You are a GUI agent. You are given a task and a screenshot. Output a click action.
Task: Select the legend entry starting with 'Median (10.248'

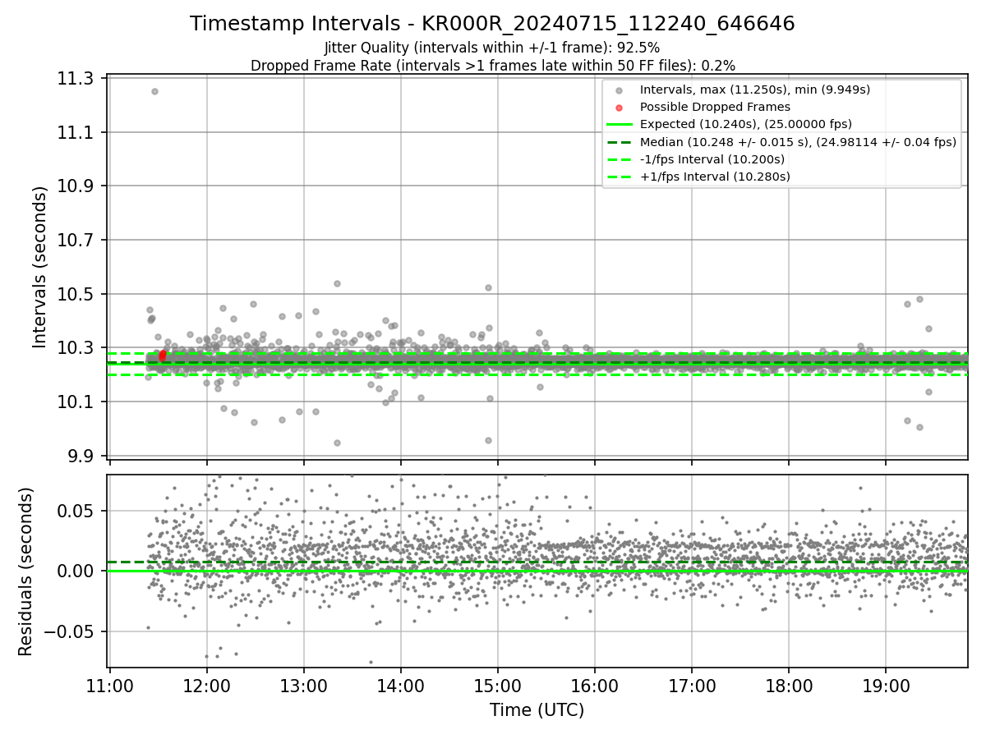point(798,141)
